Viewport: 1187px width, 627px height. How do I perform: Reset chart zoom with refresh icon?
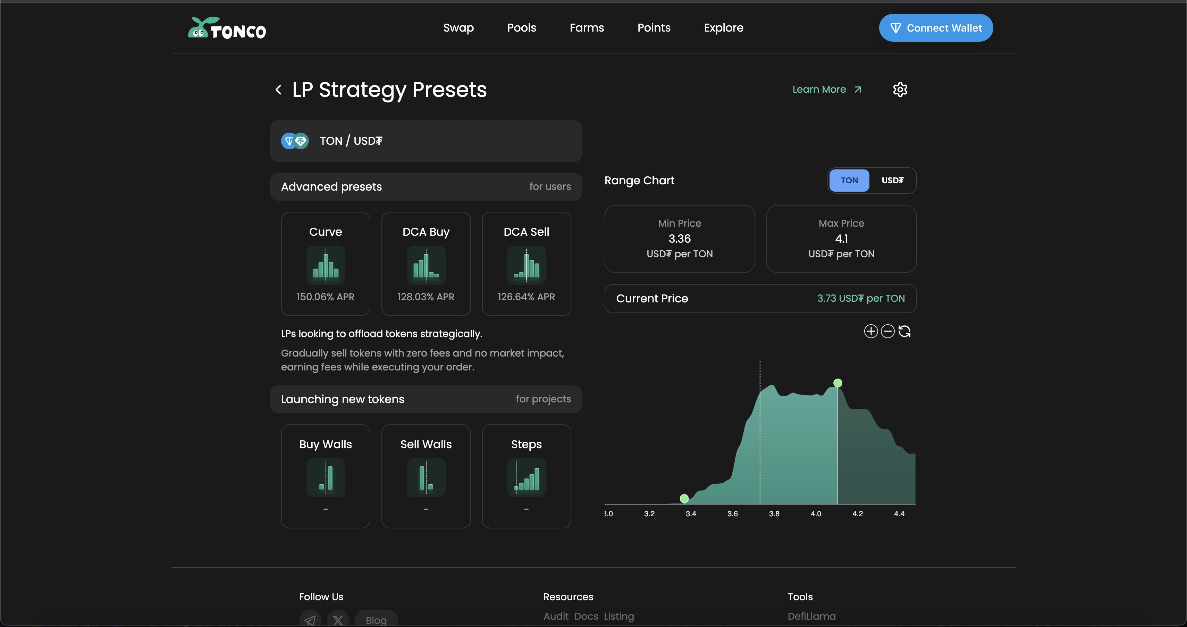point(904,331)
